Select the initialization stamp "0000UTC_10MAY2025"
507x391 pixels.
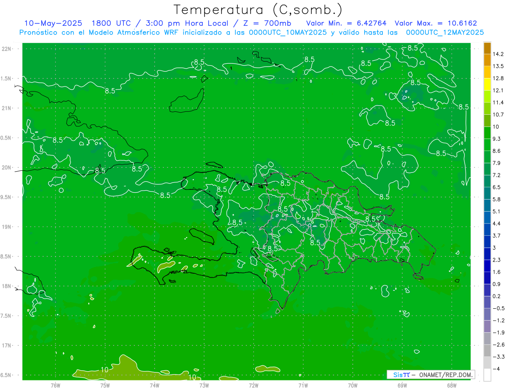[x=287, y=32]
